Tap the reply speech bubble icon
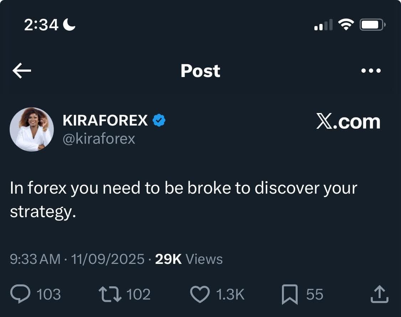This screenshot has width=401, height=317. [x=20, y=294]
